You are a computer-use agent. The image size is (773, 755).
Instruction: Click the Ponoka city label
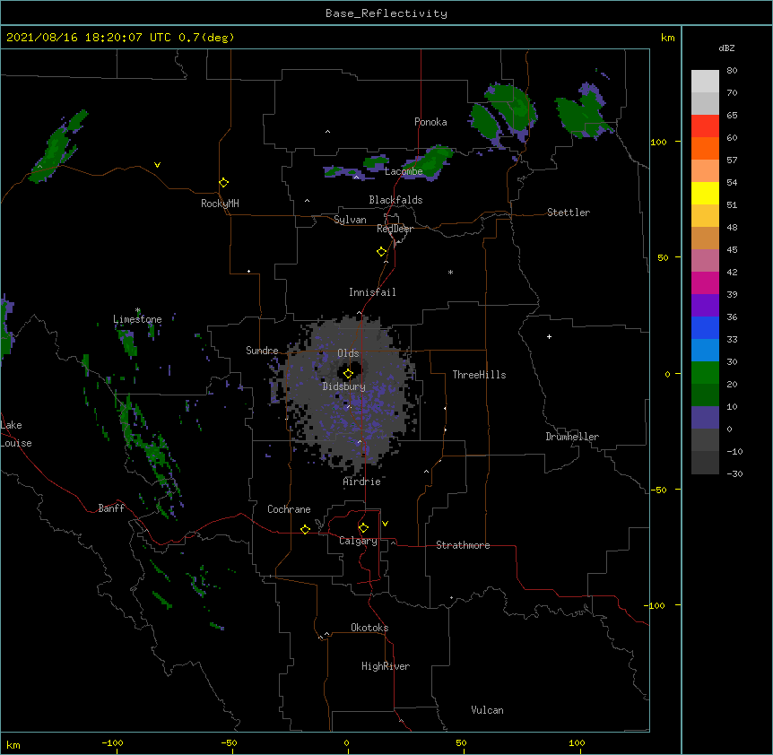pyautogui.click(x=430, y=122)
